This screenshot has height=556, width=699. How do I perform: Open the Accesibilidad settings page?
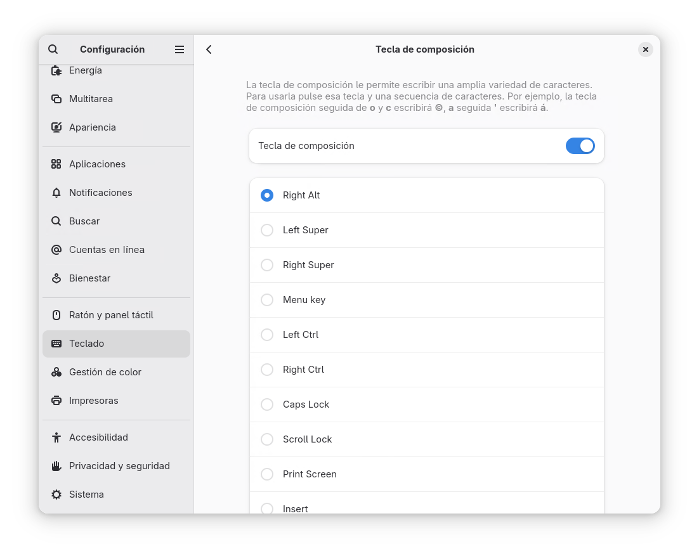click(98, 437)
